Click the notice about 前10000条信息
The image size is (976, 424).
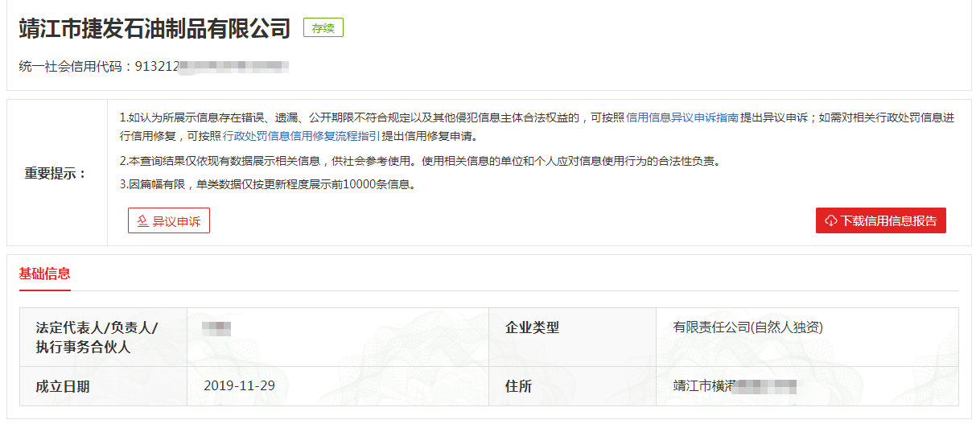tap(267, 184)
